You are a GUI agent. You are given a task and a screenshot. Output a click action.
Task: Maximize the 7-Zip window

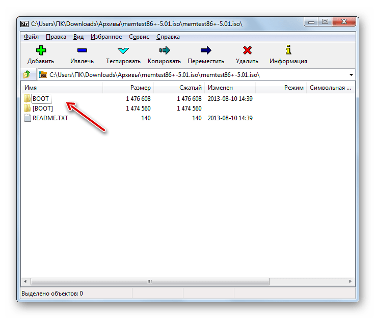pos(325,22)
